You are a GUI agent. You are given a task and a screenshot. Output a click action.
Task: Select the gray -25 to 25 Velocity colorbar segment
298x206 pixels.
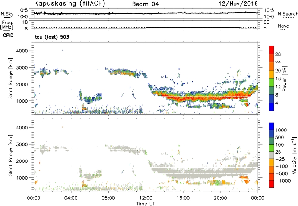[x=272, y=155]
